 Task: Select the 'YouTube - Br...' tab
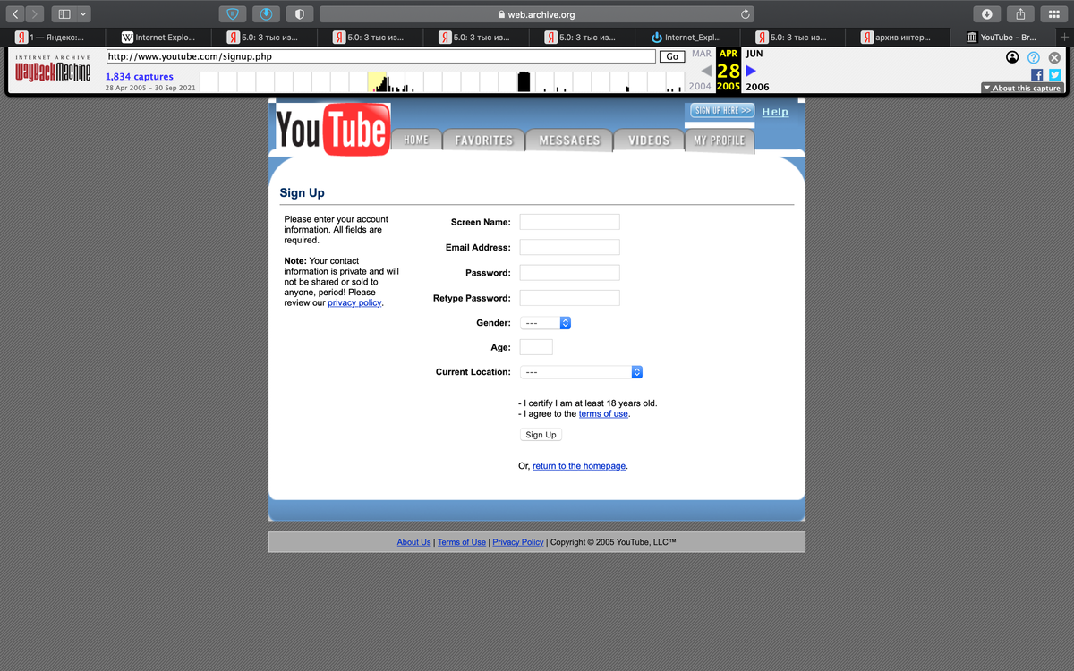1003,38
